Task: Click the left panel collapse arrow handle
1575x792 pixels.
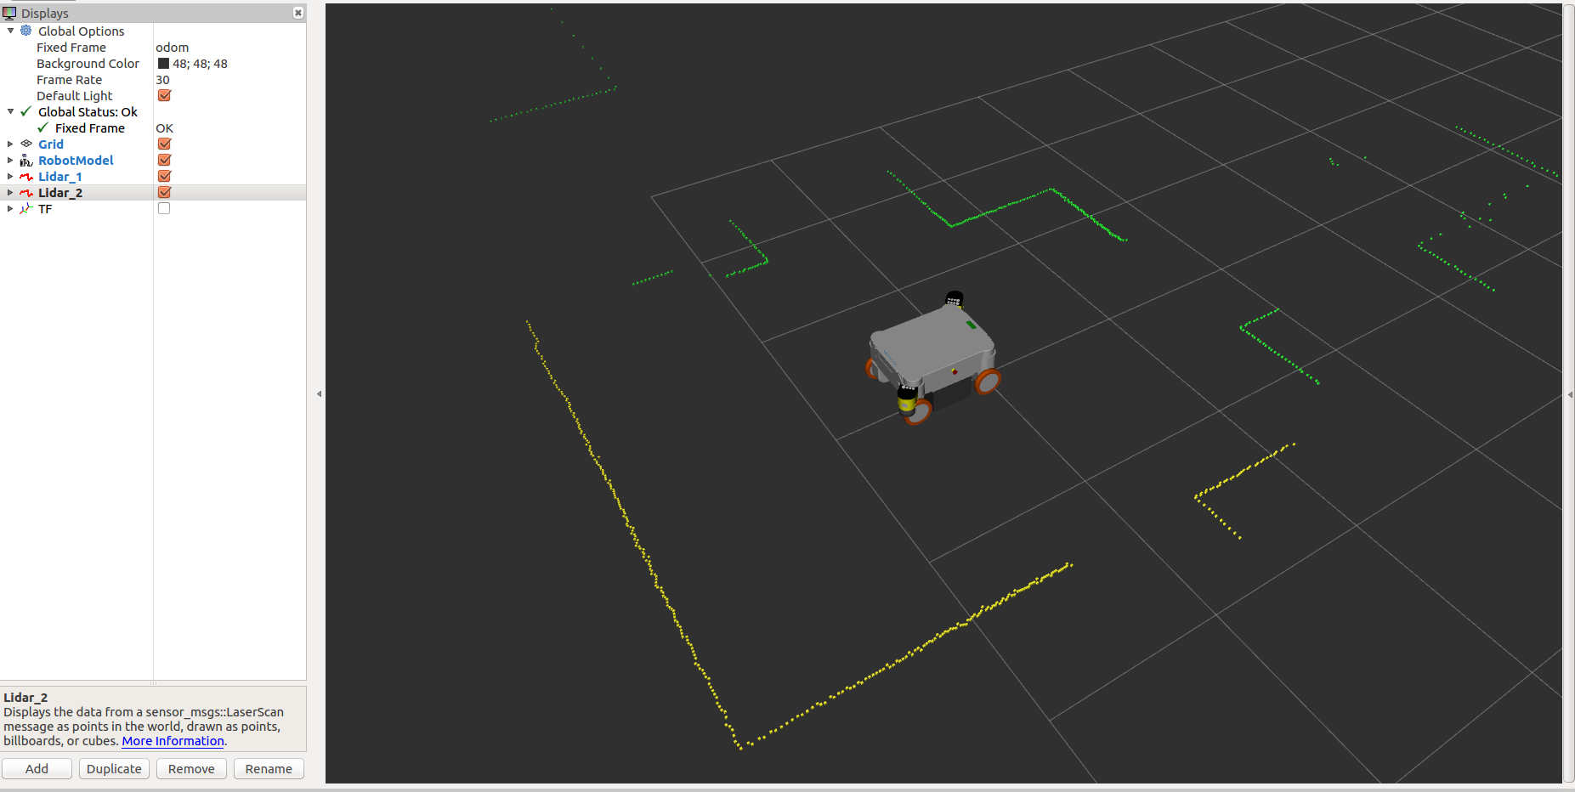Action: [319, 393]
